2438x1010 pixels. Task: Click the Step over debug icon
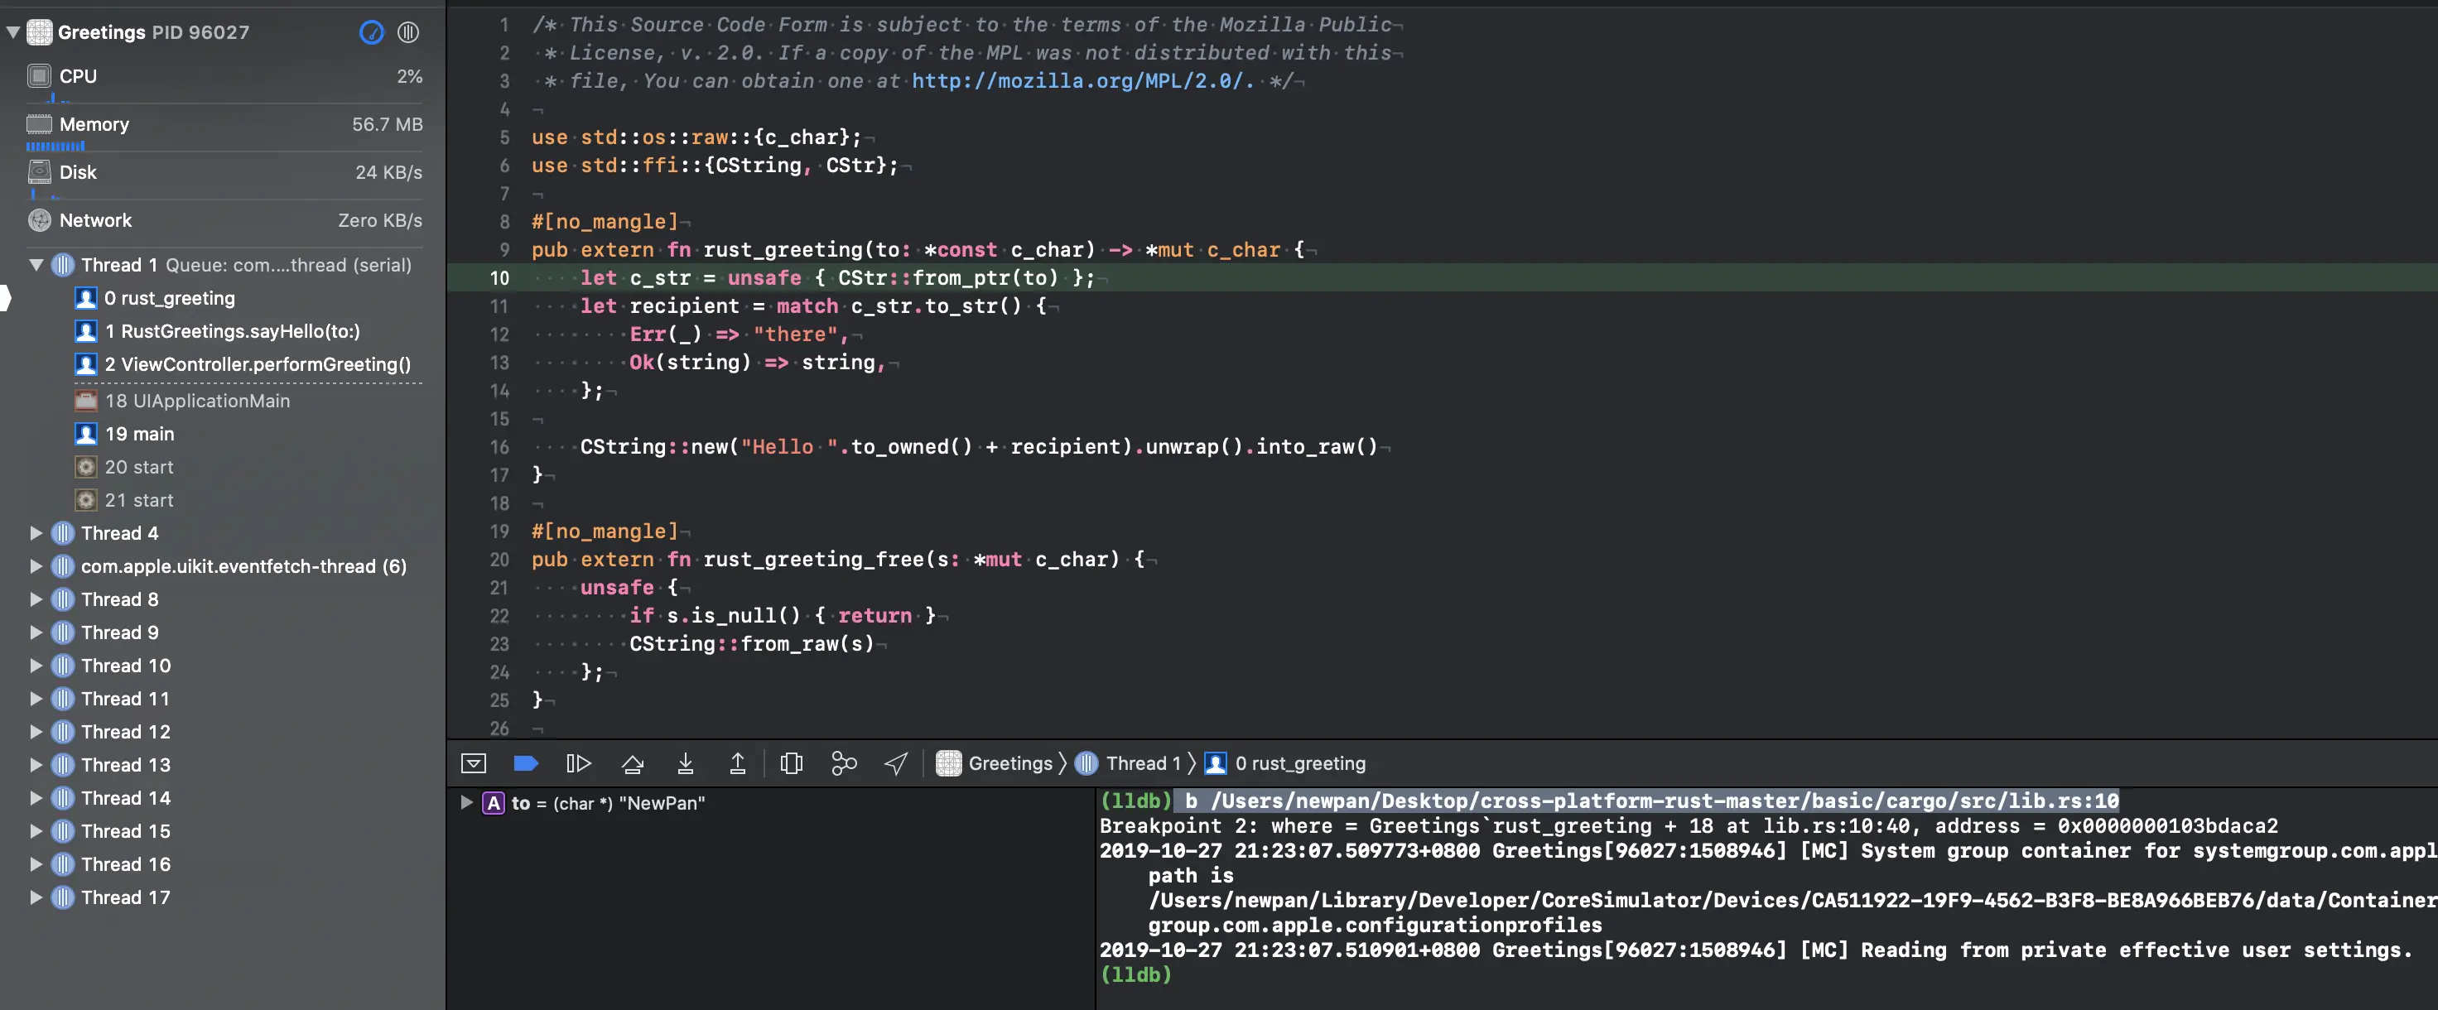click(632, 763)
